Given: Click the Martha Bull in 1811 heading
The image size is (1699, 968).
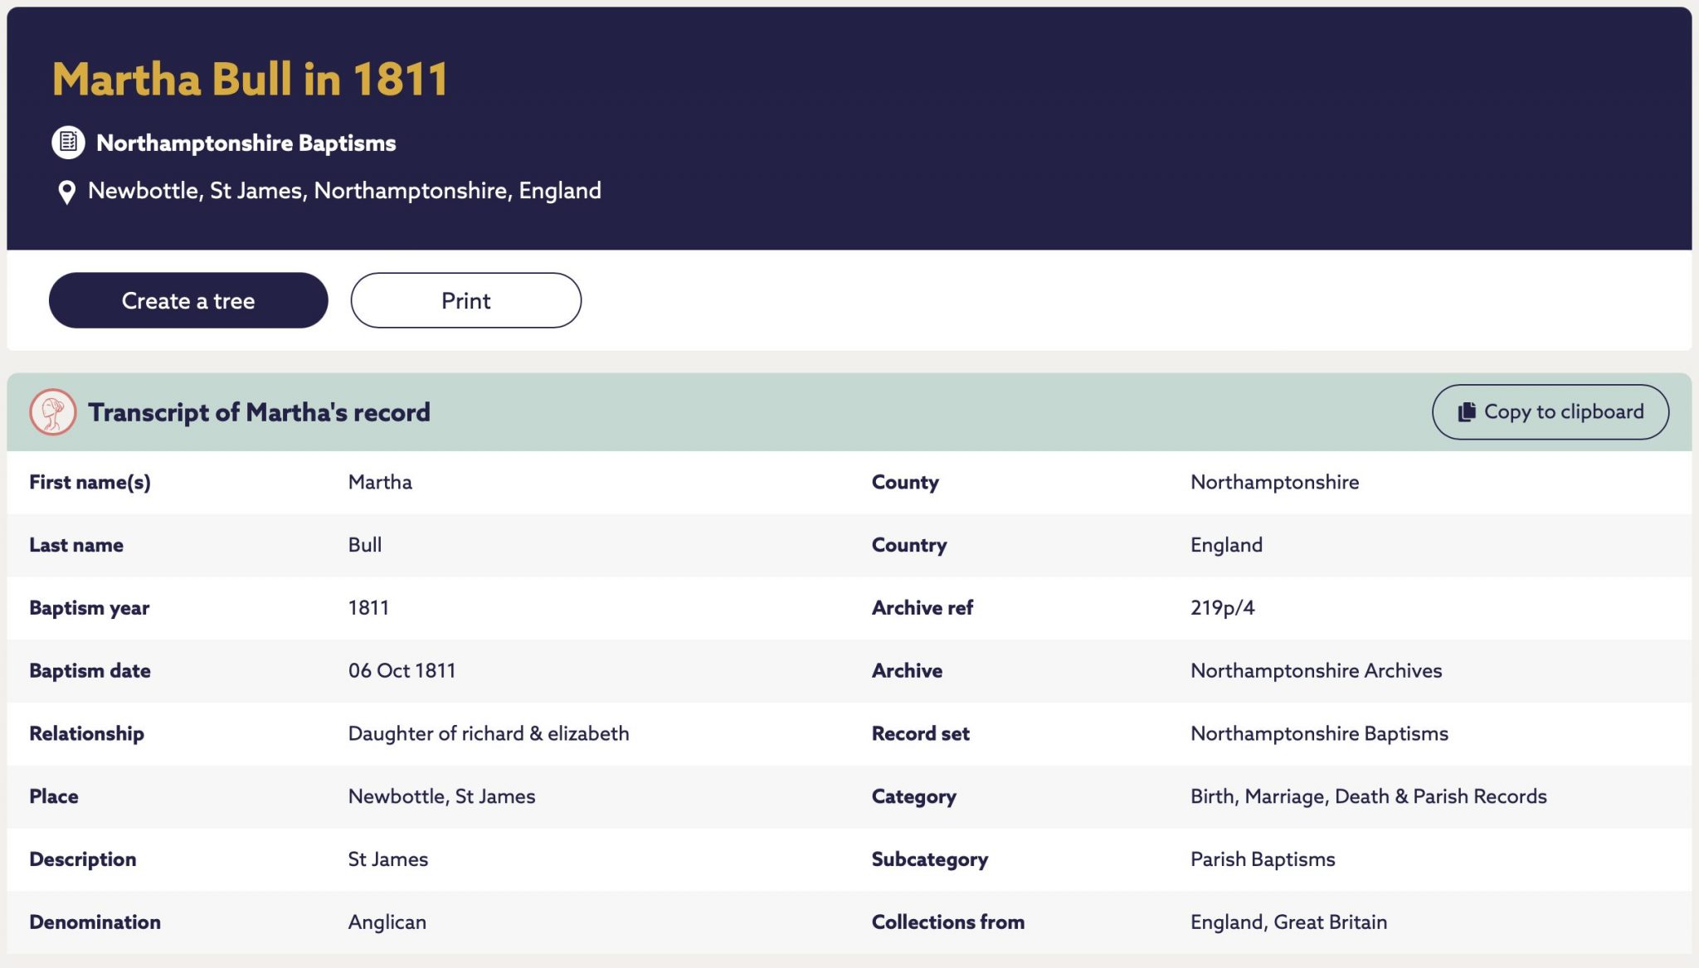Looking at the screenshot, I should (250, 80).
